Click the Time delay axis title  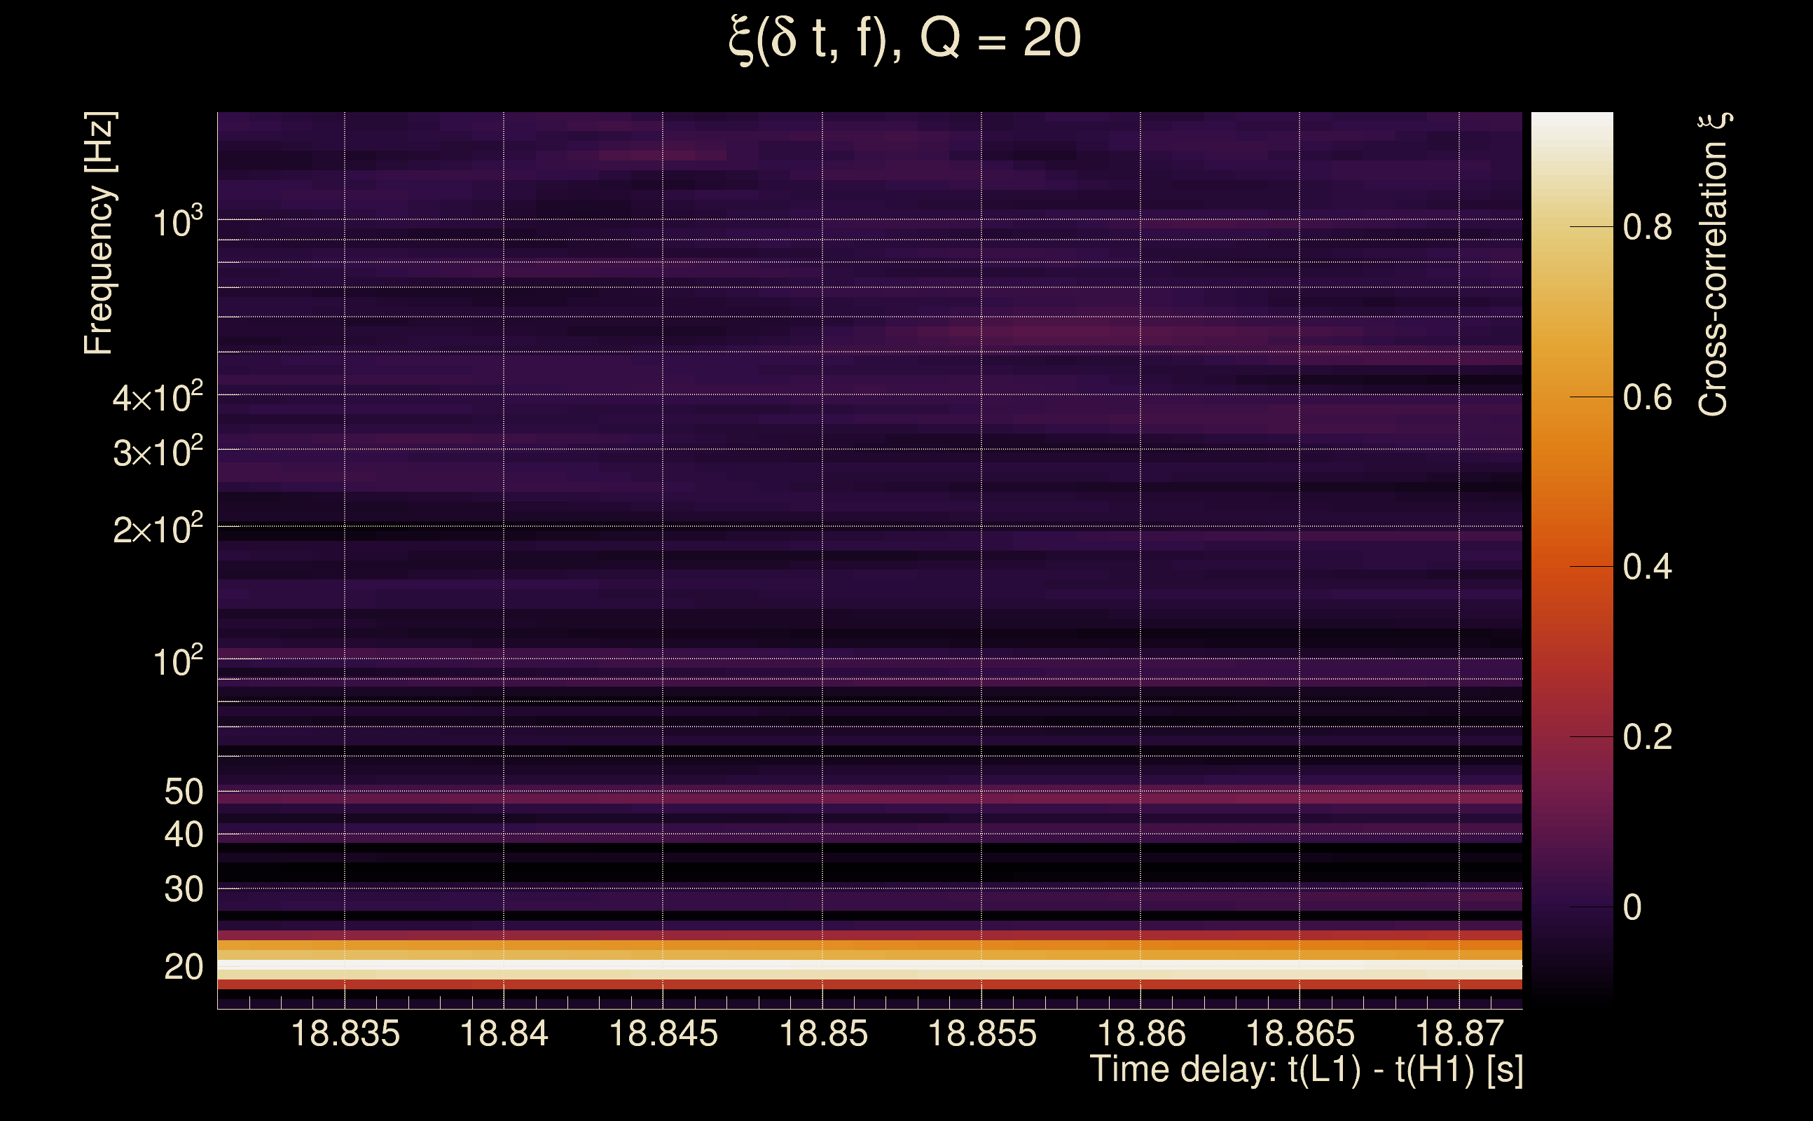1306,1069
